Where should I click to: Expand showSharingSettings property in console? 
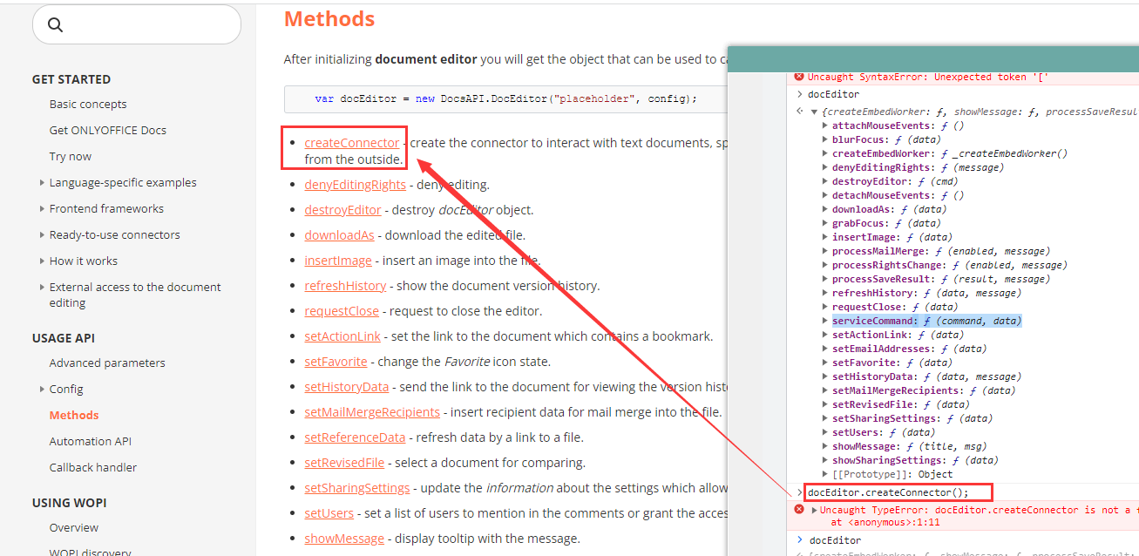tap(825, 460)
